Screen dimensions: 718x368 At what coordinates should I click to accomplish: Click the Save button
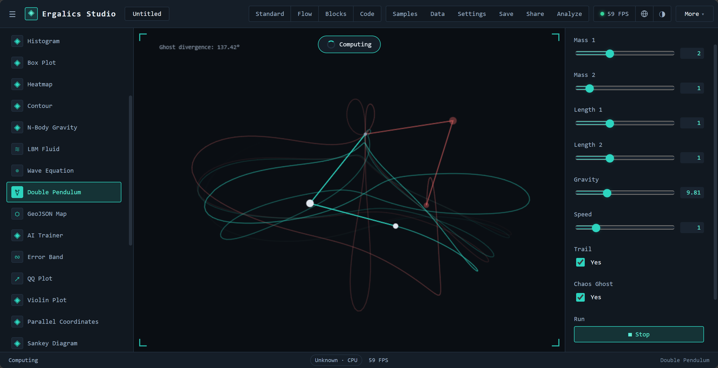pyautogui.click(x=506, y=14)
